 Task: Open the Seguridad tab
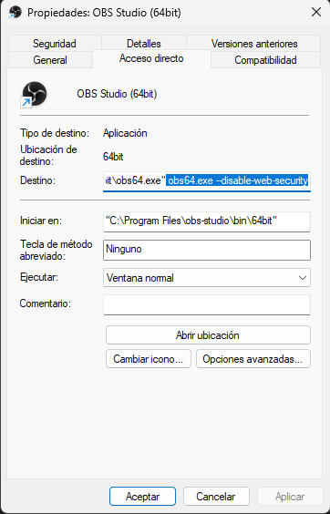[55, 43]
